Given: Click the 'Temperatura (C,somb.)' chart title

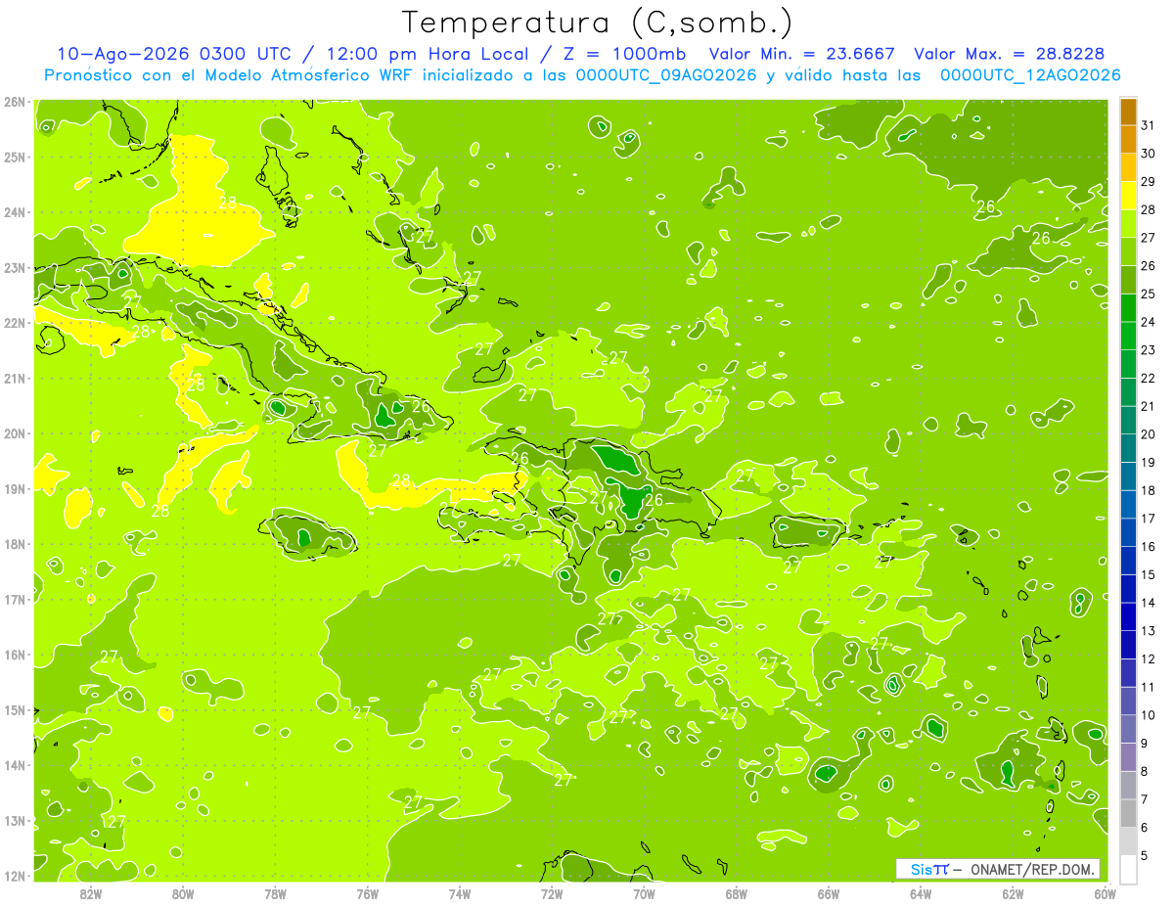Looking at the screenshot, I should (x=597, y=23).
